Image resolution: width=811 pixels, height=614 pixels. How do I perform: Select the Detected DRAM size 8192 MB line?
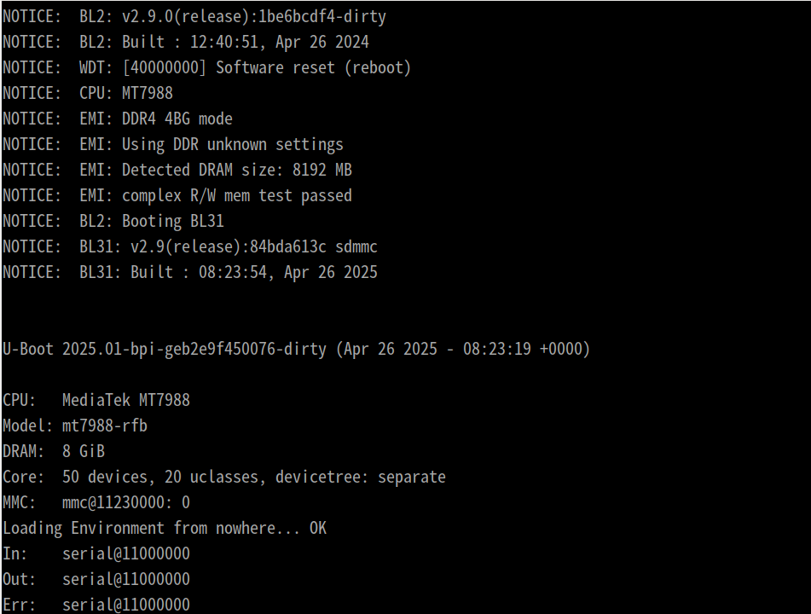pyautogui.click(x=177, y=171)
